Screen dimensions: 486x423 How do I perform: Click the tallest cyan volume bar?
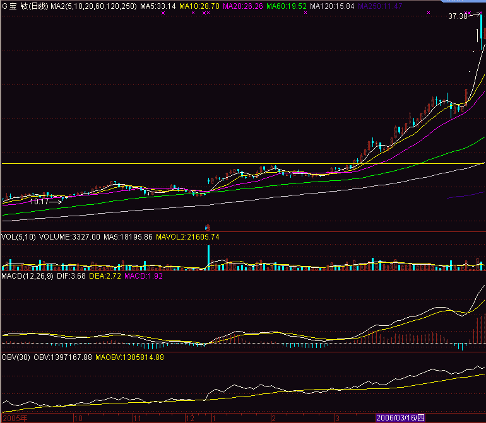click(x=207, y=258)
